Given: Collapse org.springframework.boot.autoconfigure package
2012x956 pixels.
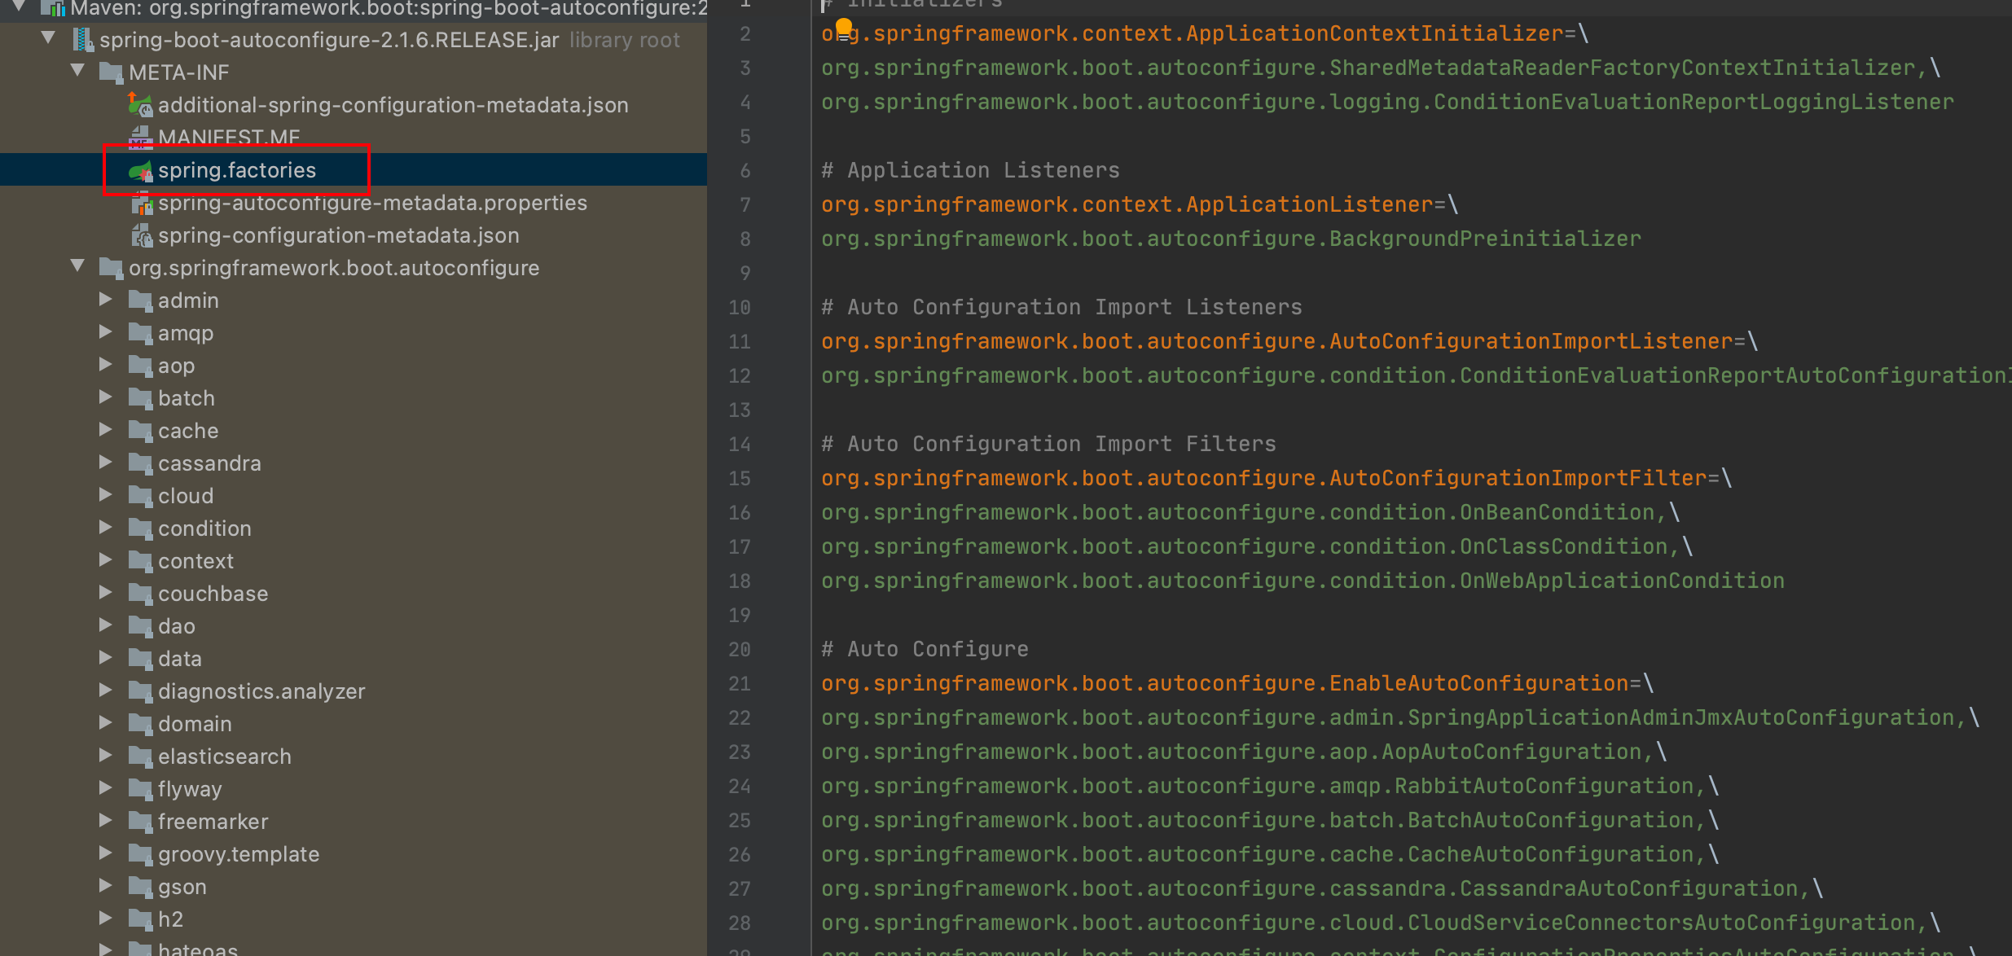Looking at the screenshot, I should [x=77, y=265].
